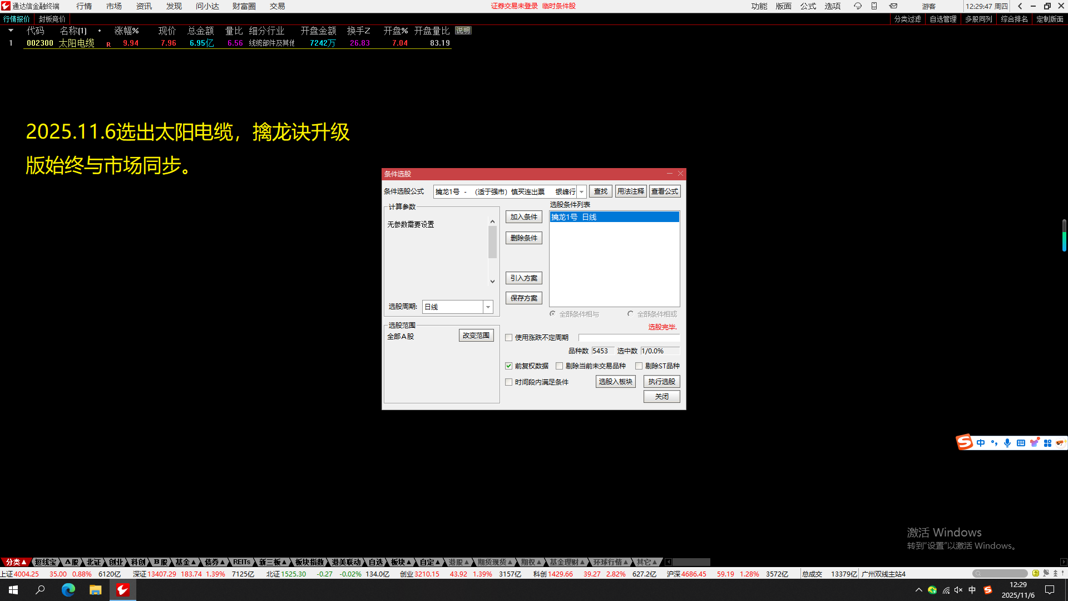Click the Sogou microphone voice input icon

(x=1007, y=443)
